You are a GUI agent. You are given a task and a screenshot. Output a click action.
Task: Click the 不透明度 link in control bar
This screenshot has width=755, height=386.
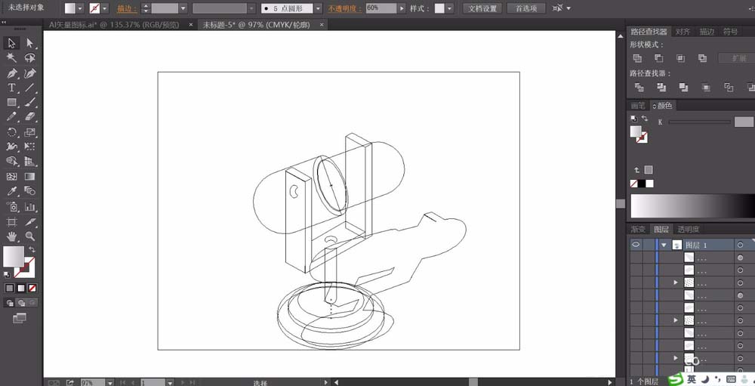[345, 8]
